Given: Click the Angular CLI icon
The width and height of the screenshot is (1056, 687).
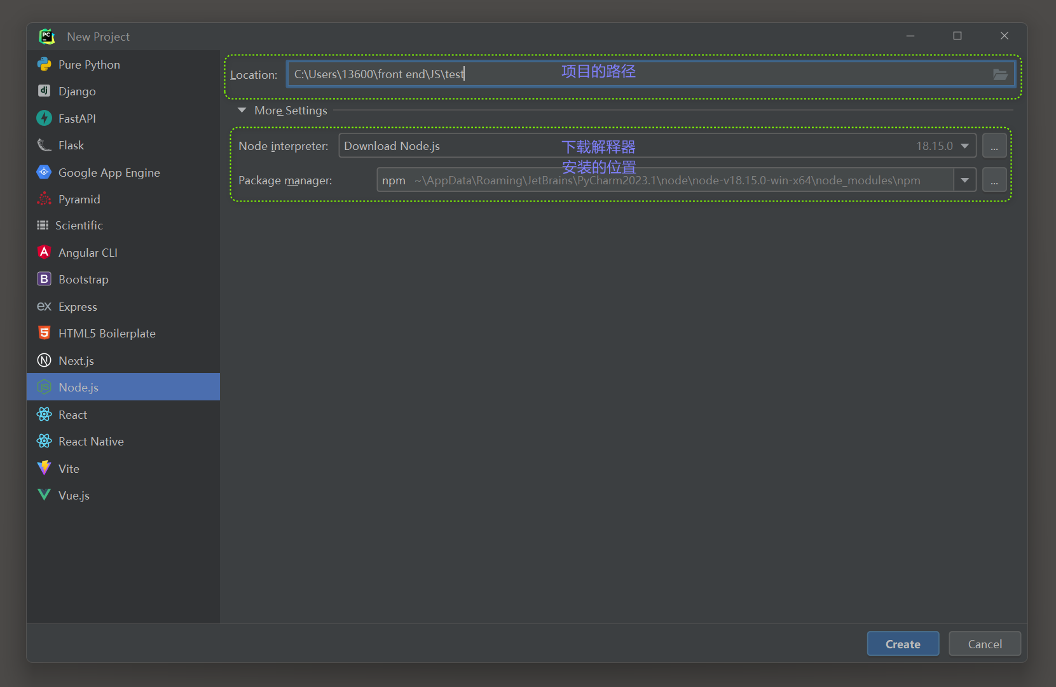Looking at the screenshot, I should click(x=44, y=252).
